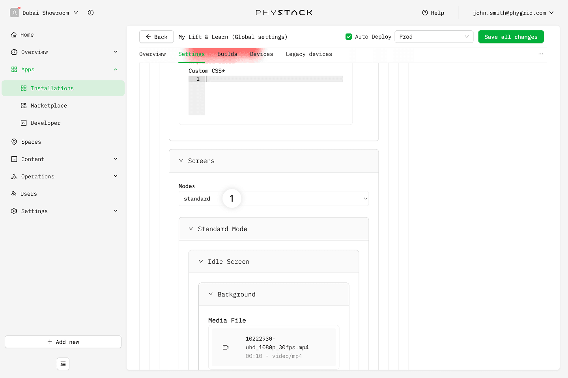
Task: Collapse the Idle Screen section
Action: tap(201, 261)
